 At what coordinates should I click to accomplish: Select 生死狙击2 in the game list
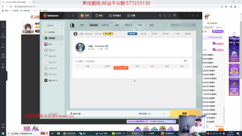point(53,62)
